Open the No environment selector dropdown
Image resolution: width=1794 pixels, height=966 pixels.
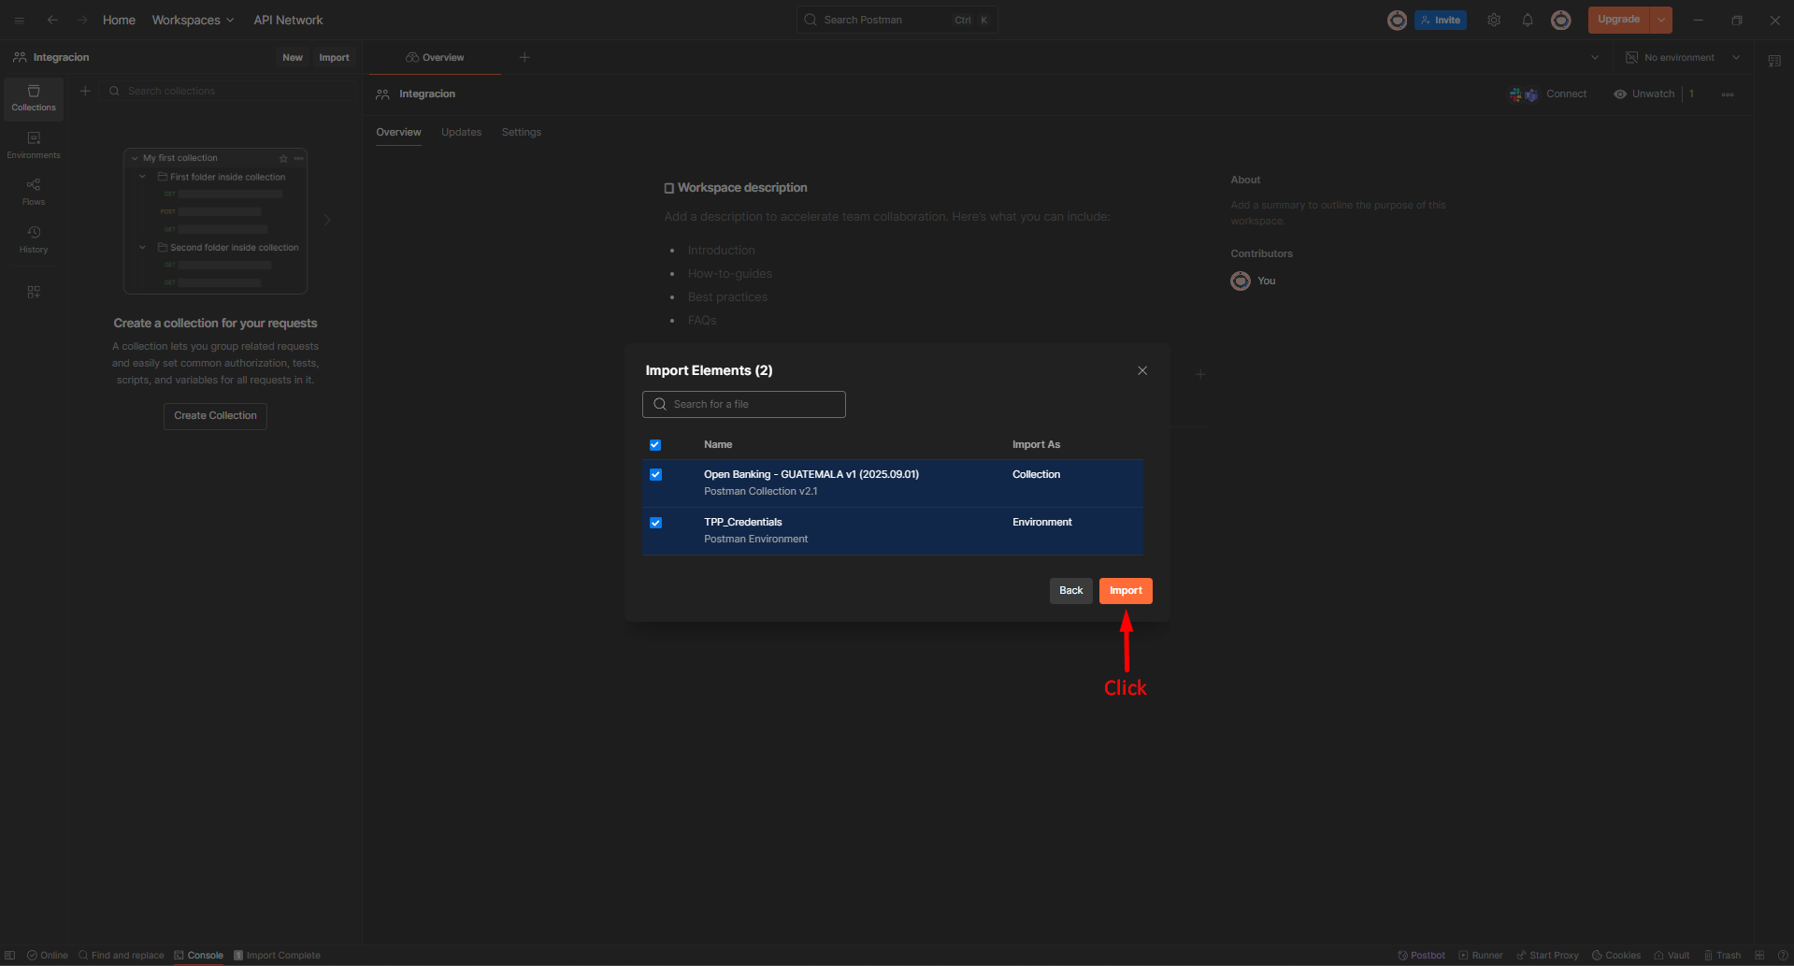1683,57
